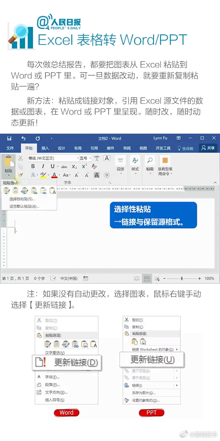Open the font size box 五号
The image size is (220, 441).
point(85,158)
